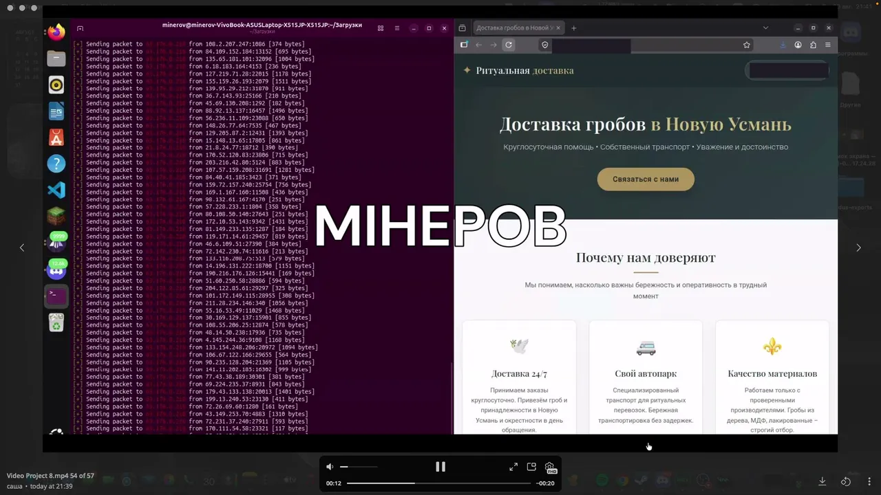
Task: Adjust the volume slider in the video controls
Action: coord(358,467)
